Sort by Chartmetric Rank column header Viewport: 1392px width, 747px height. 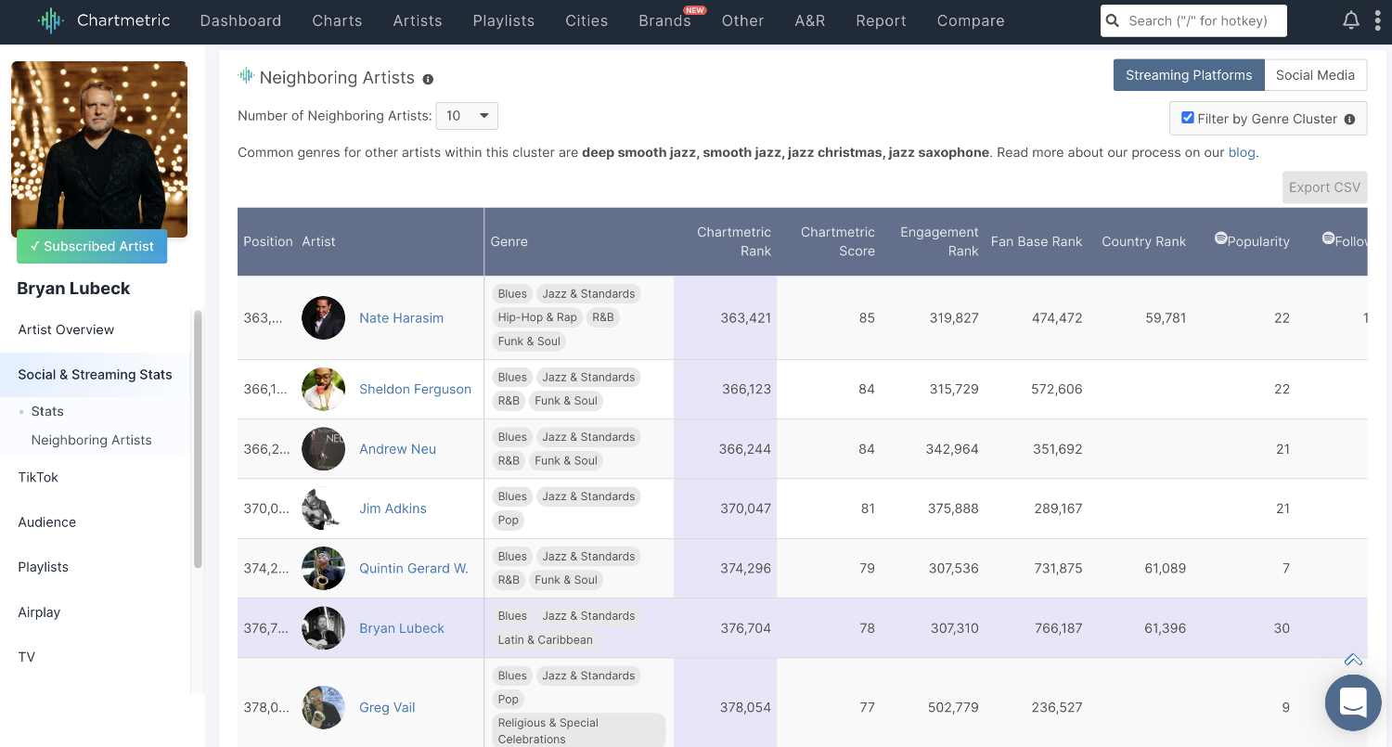[x=734, y=241]
